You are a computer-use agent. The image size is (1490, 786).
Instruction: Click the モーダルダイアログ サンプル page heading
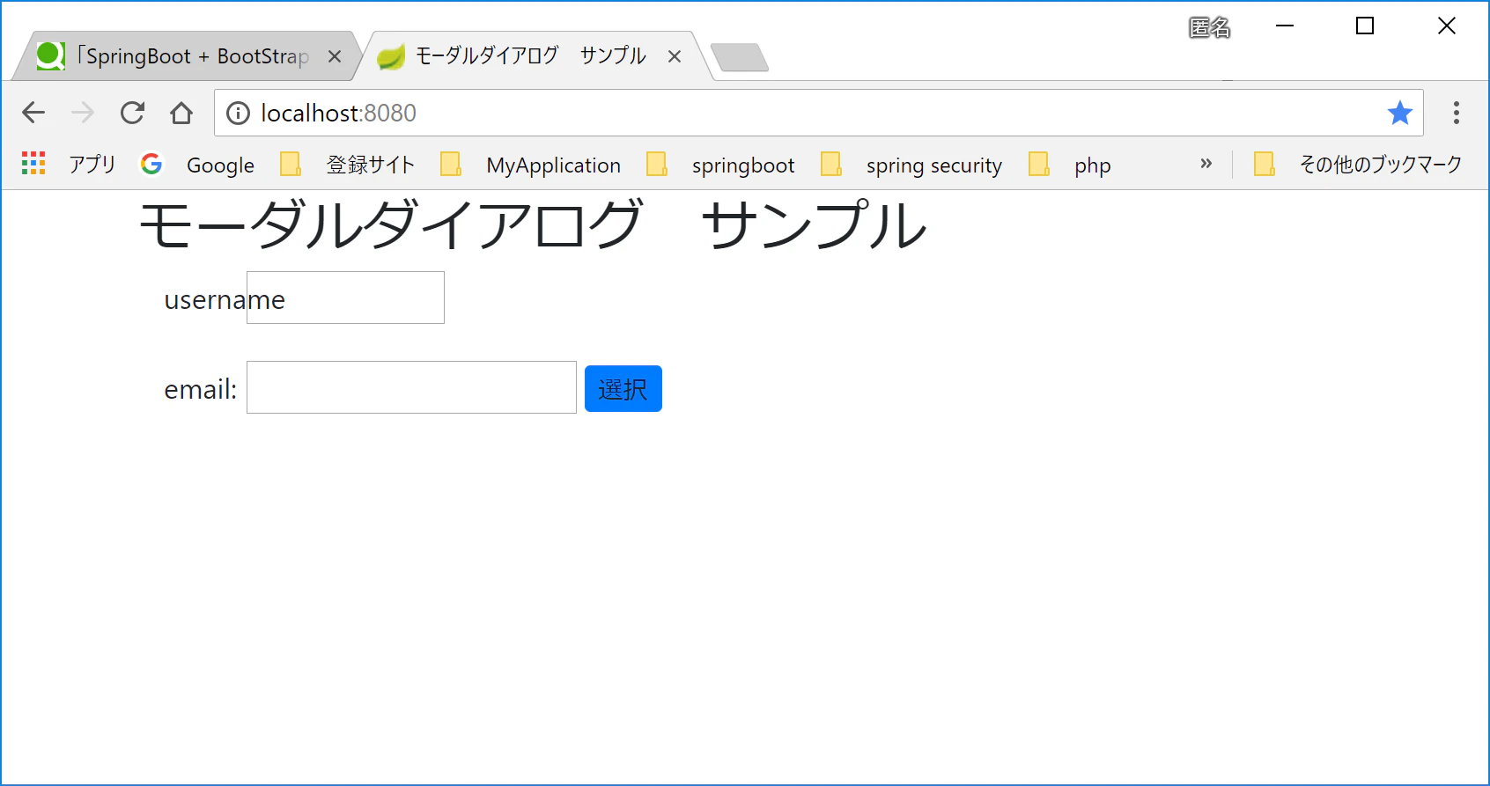(x=533, y=225)
